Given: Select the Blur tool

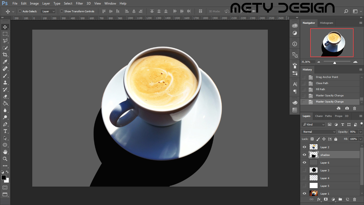Looking at the screenshot, I should click(x=5, y=110).
